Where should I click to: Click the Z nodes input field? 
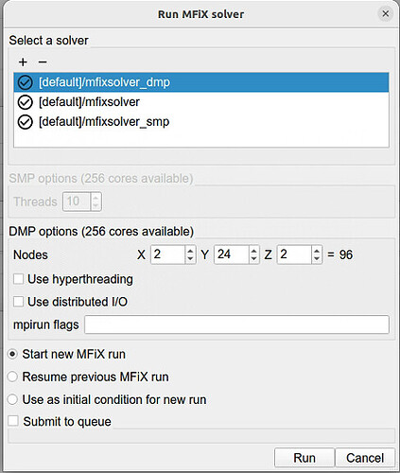pyautogui.click(x=294, y=254)
